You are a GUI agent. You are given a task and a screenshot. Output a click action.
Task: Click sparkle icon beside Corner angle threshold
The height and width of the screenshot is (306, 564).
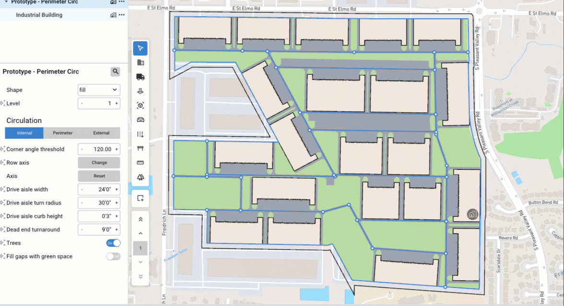click(x=3, y=149)
